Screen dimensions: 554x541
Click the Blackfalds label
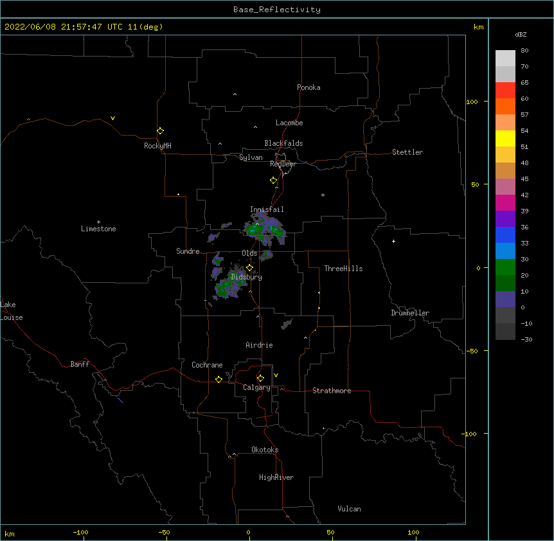283,143
